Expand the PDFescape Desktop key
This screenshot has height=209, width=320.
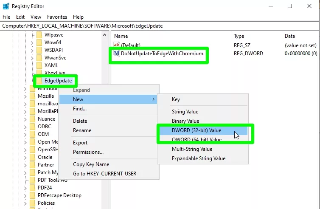click(x=25, y=196)
